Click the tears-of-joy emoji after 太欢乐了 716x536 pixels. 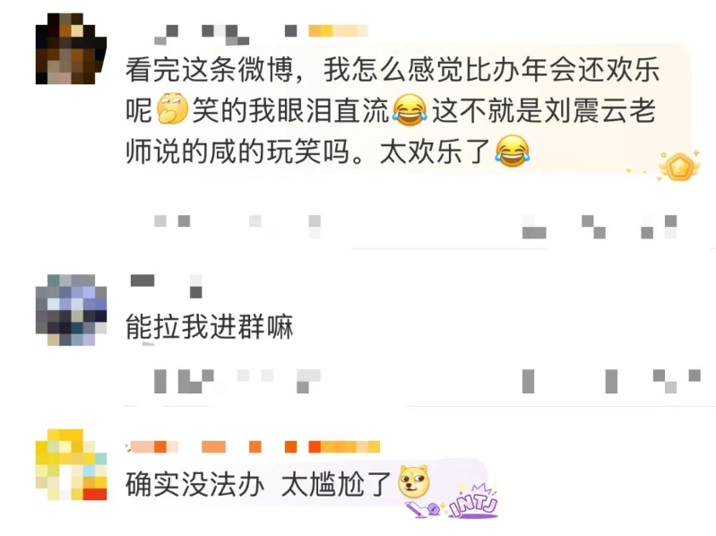pos(513,151)
